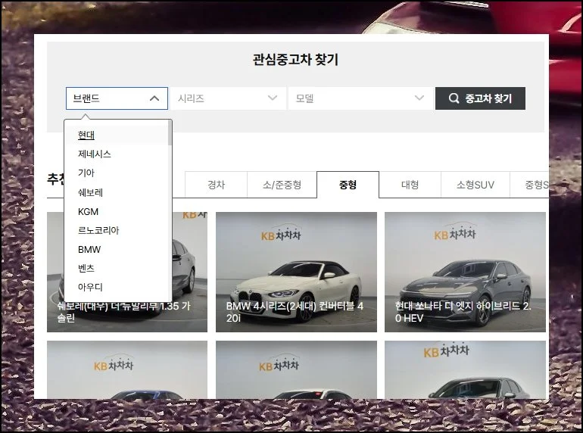The width and height of the screenshot is (583, 433).
Task: Click the magnifier icon in the search button
Action: coord(454,98)
